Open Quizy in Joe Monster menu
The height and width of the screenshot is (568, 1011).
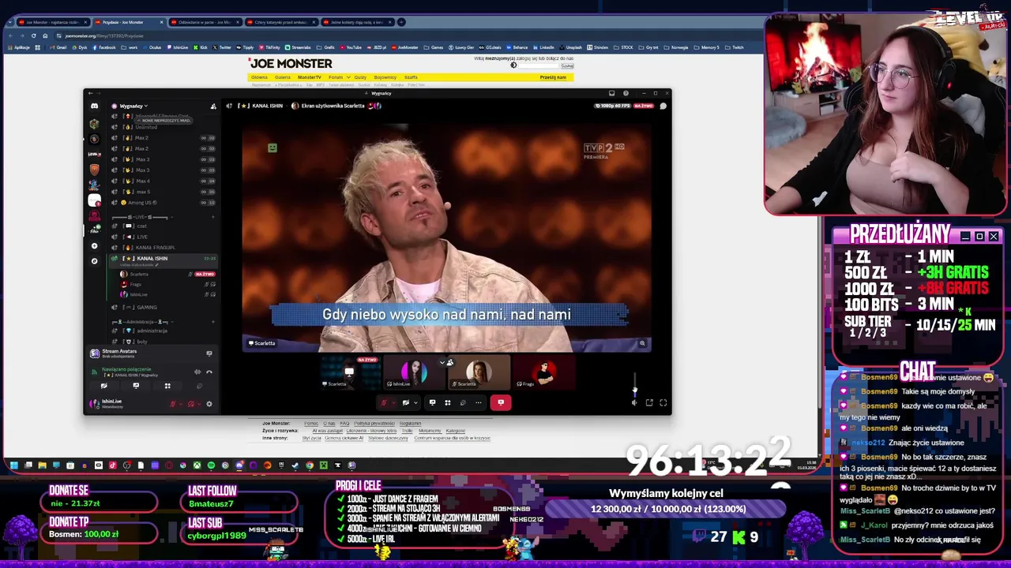(360, 77)
